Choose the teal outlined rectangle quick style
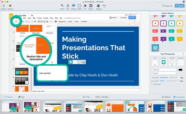The height and width of the screenshot is (114, 186). coord(172,23)
